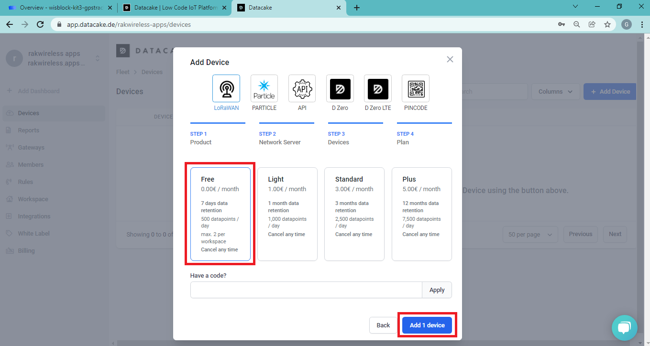Select the Standard 3.00€ plan card
This screenshot has height=346, width=650.
pos(354,214)
